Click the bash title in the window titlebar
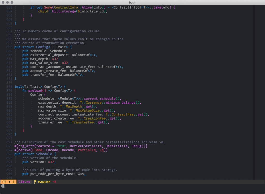 point(132,2)
